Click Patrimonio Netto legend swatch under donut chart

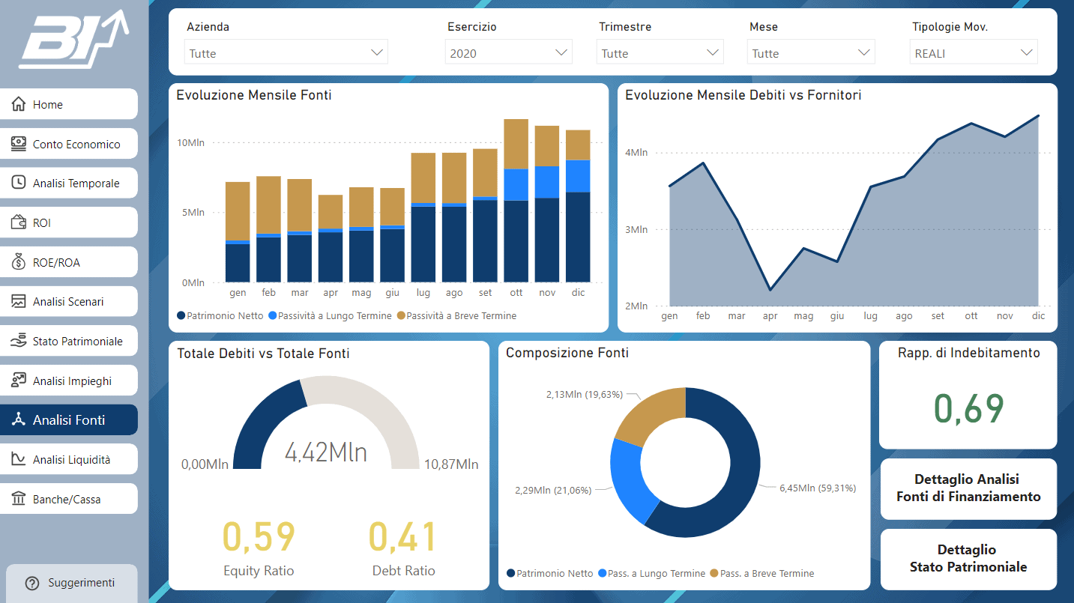click(x=510, y=574)
